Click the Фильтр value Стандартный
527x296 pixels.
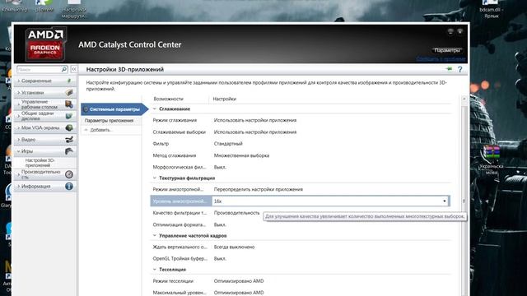click(228, 144)
